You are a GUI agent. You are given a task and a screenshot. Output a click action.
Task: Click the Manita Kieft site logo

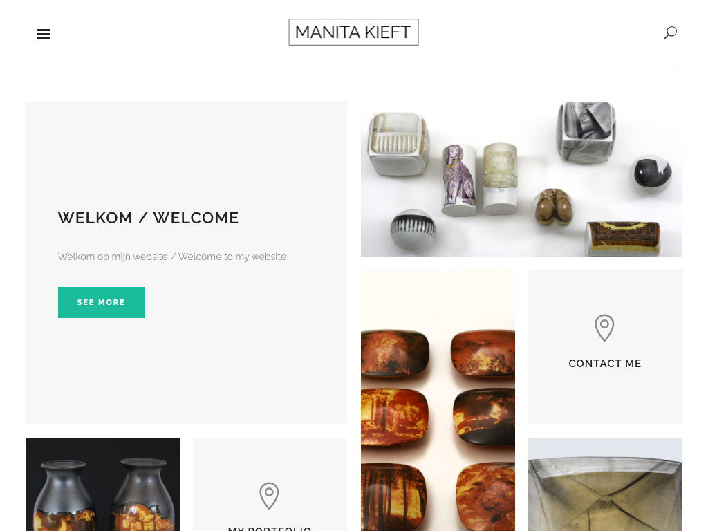click(353, 32)
